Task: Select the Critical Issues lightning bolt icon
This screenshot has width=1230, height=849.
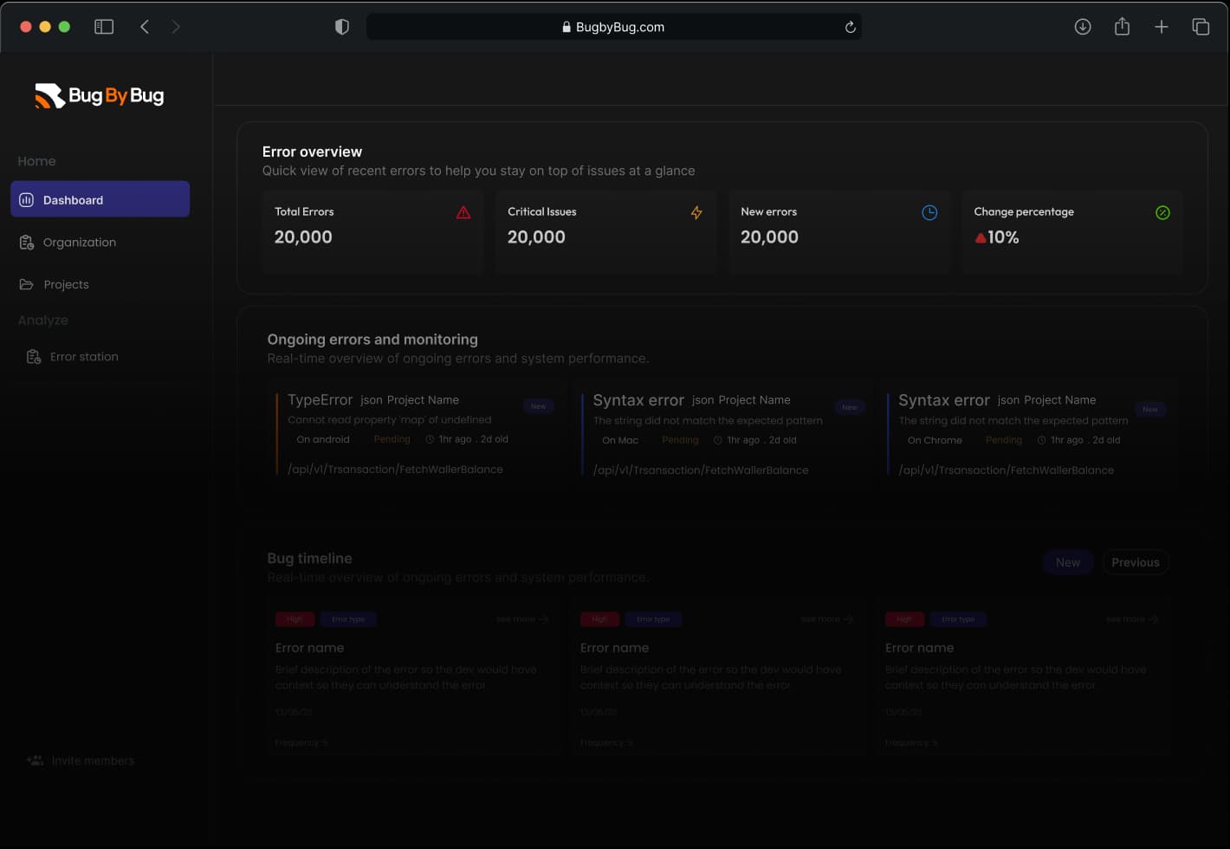Action: pyautogui.click(x=696, y=212)
